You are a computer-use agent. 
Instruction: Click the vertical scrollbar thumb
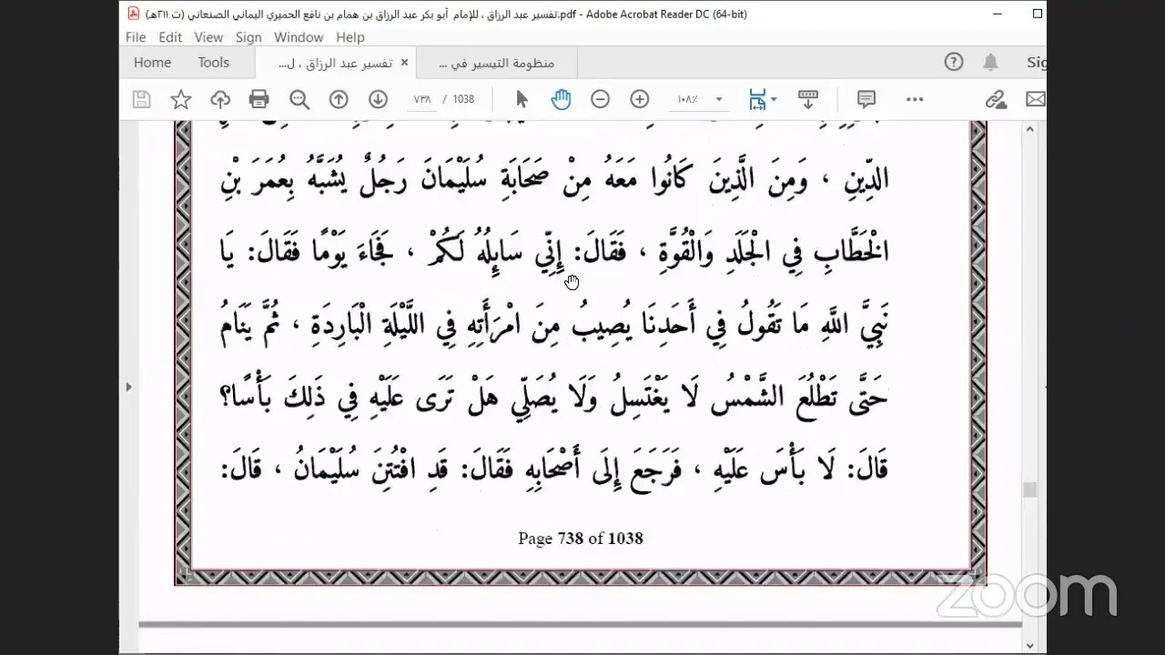click(x=1029, y=489)
